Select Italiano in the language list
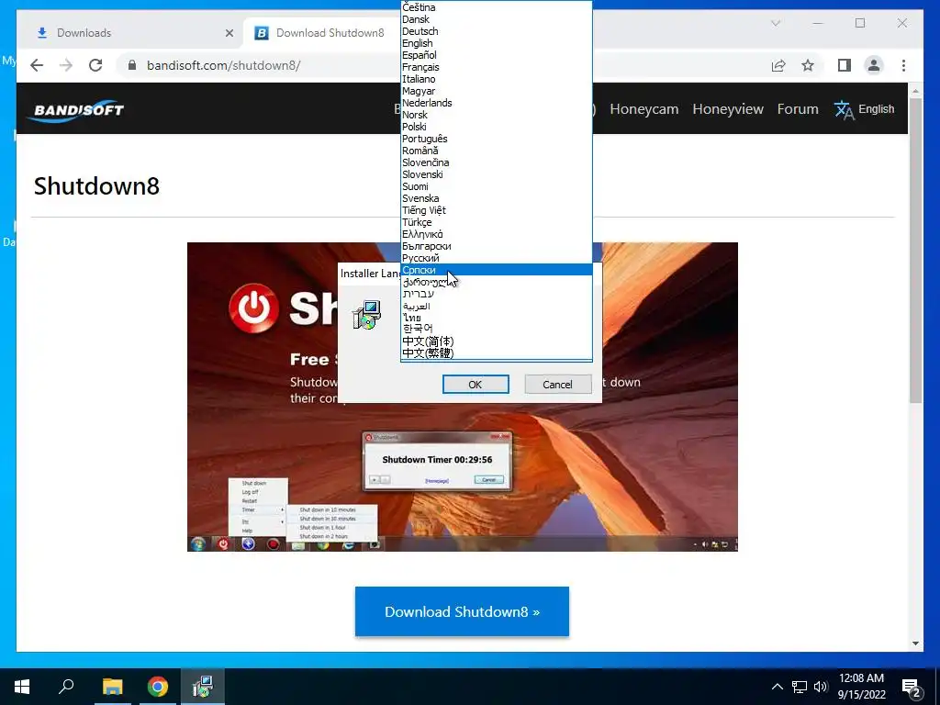The height and width of the screenshot is (705, 940). (x=497, y=79)
